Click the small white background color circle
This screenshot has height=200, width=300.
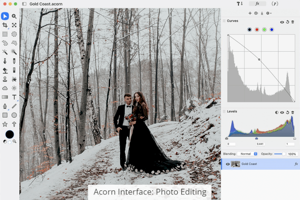click(x=10, y=142)
